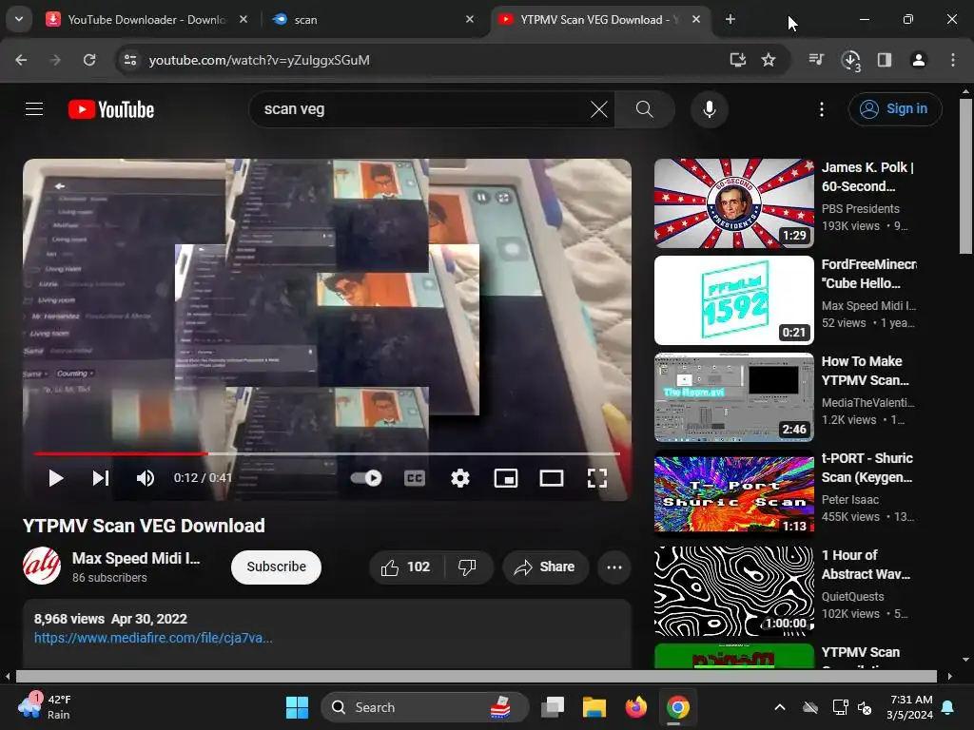This screenshot has height=730, width=974.
Task: Mute the video volume
Action: tap(146, 478)
